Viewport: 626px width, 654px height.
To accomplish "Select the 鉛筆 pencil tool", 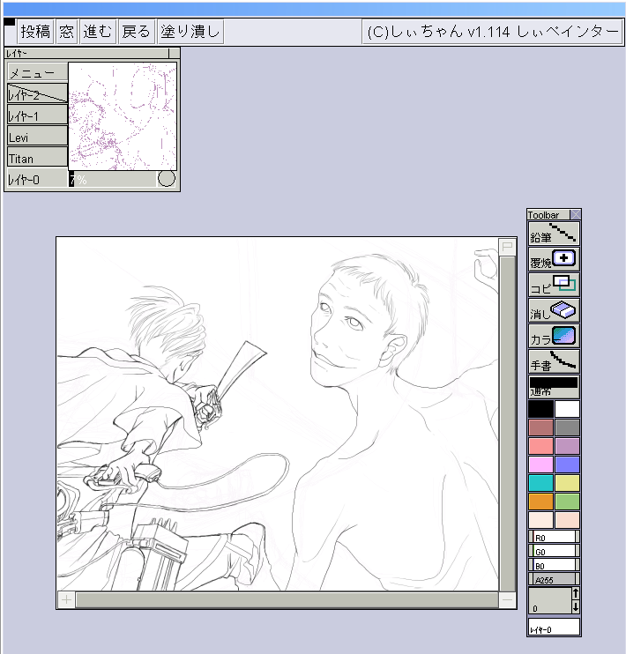I will pyautogui.click(x=554, y=234).
